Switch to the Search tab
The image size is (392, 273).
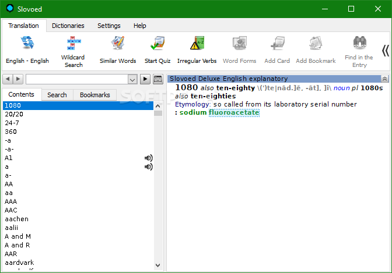click(x=57, y=95)
